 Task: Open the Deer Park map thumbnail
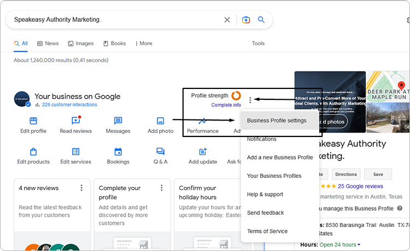[x=388, y=86]
